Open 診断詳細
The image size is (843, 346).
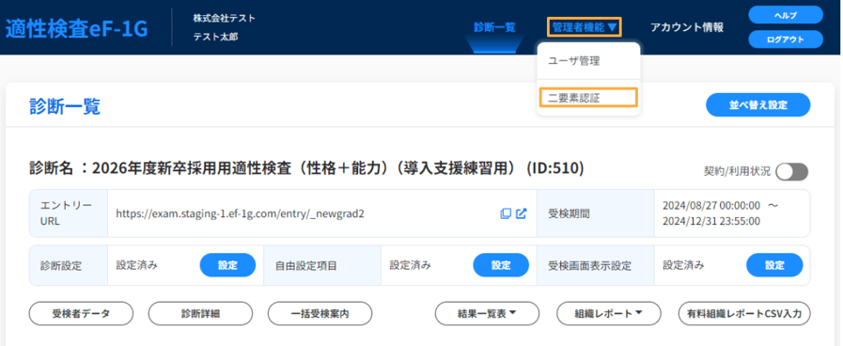[200, 314]
